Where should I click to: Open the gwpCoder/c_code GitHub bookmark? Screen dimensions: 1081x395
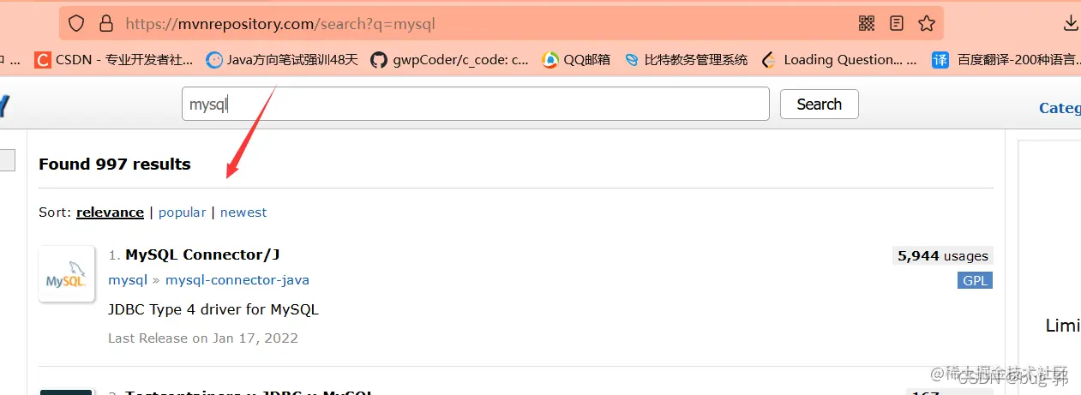pos(449,60)
